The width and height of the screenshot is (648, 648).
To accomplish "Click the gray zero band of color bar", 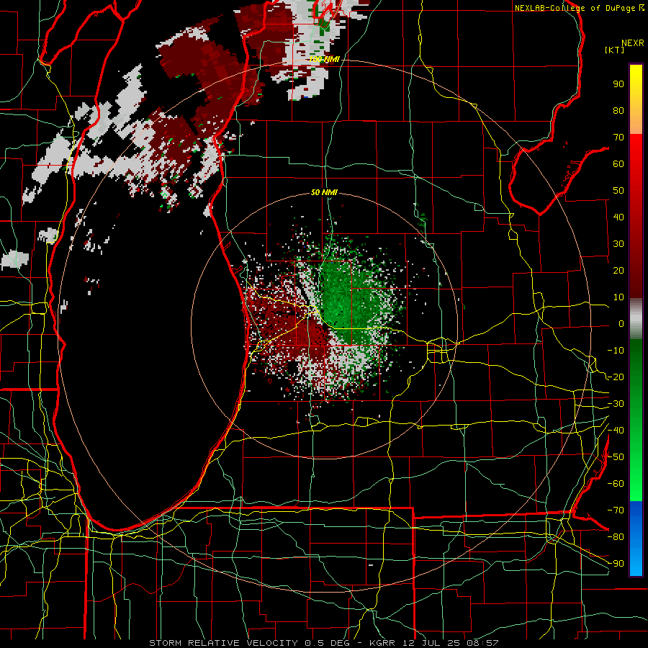I will coord(636,319).
